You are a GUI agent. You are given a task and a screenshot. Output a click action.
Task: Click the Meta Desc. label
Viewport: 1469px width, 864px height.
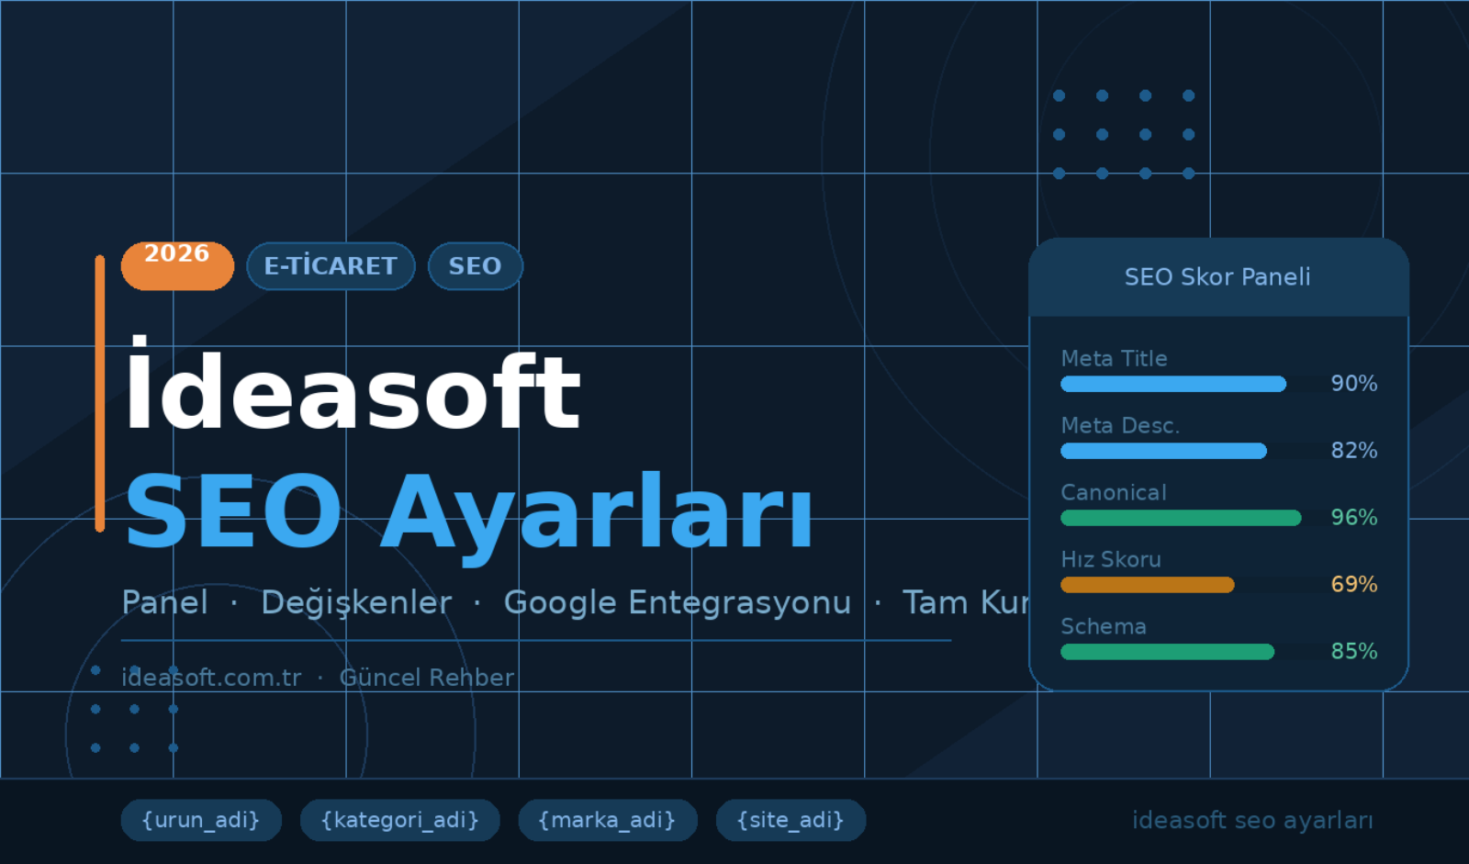coord(1120,426)
